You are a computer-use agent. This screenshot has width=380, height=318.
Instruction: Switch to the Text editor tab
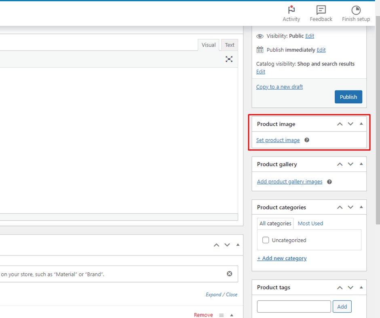click(x=230, y=45)
